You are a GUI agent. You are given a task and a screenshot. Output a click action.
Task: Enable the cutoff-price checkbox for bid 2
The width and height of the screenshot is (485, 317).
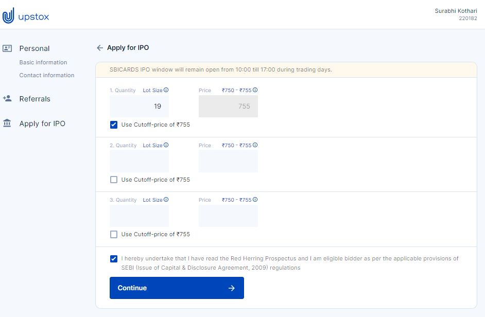click(x=114, y=180)
